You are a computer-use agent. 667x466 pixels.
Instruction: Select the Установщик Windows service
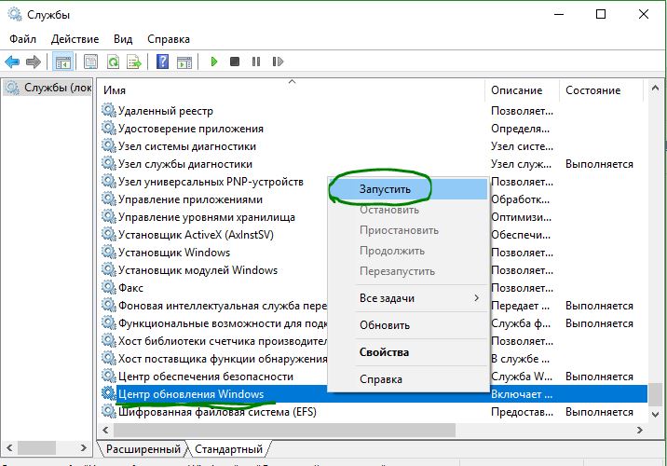pos(174,253)
